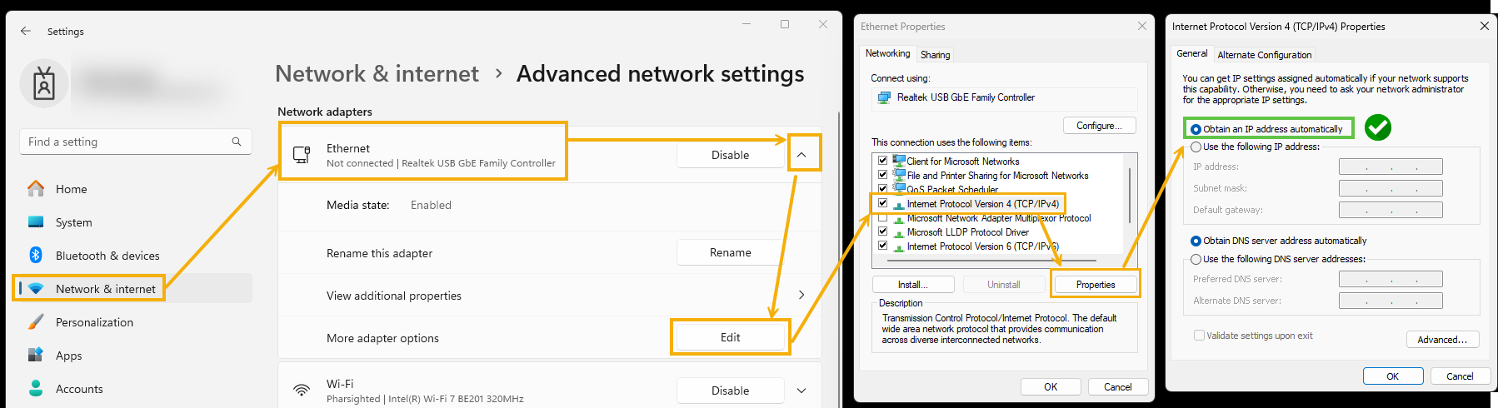The width and height of the screenshot is (1498, 408).
Task: Click the Ethernet adapter icon
Action: click(302, 155)
